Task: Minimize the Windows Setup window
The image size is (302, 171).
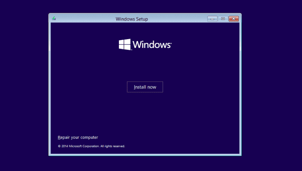Action: coord(212,19)
